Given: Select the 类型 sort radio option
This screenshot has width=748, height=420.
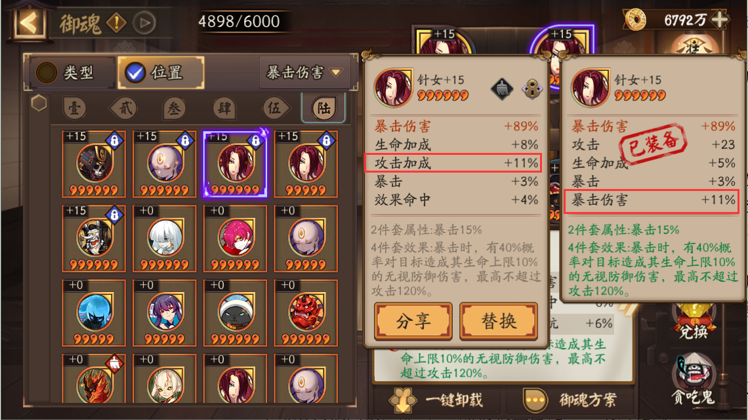Looking at the screenshot, I should pos(66,73).
